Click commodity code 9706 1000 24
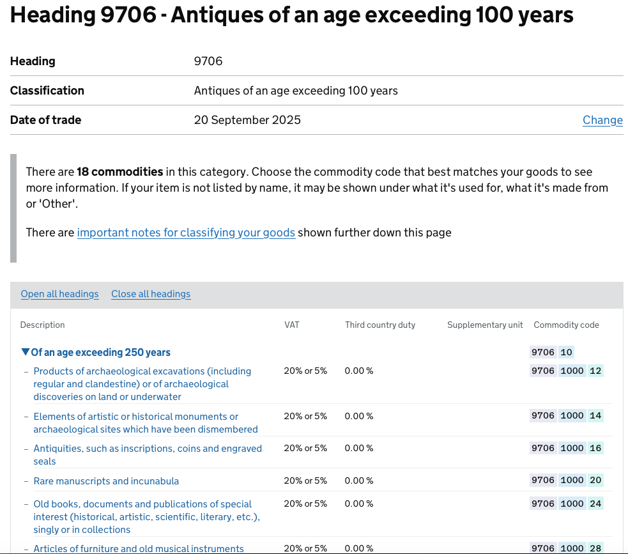The width and height of the screenshot is (628, 554). click(x=566, y=504)
